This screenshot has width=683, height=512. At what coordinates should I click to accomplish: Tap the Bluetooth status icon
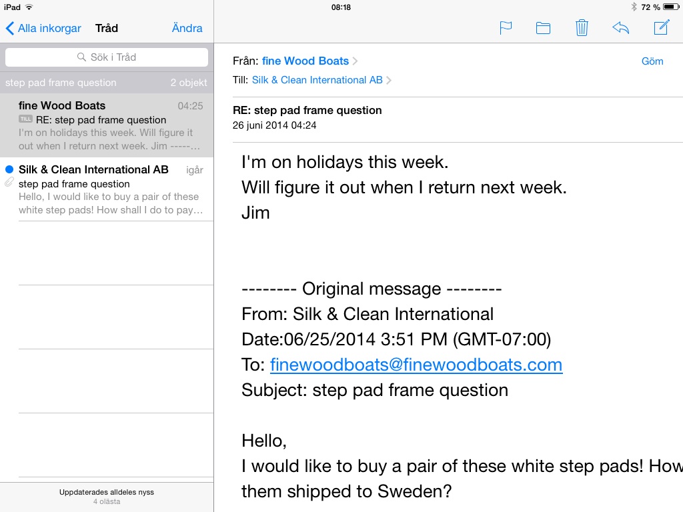pos(634,7)
